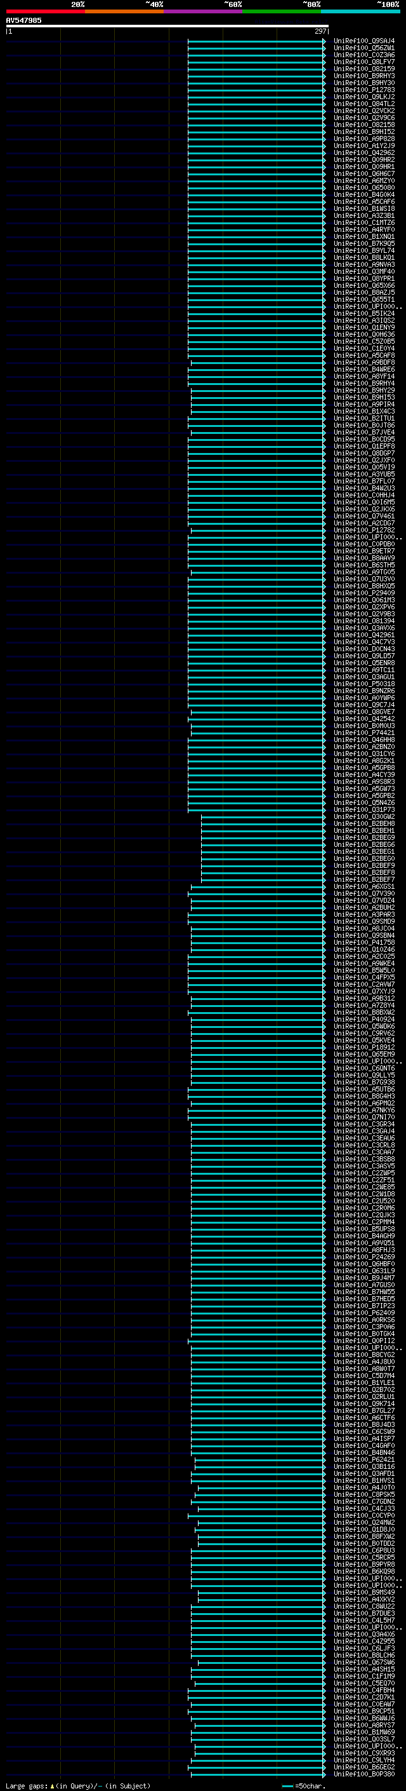Image resolution: width=406 pixels, height=1791 pixels.
Task: Select the cyan ~100% legend bar
Action: [361, 11]
